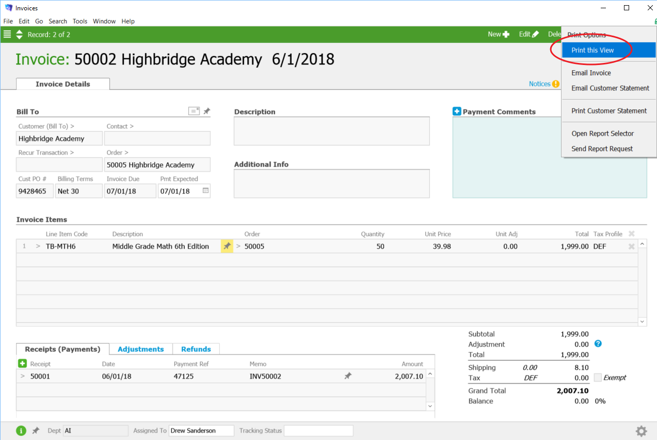Open the Bill To address card icon
The image size is (657, 440).
pos(194,111)
